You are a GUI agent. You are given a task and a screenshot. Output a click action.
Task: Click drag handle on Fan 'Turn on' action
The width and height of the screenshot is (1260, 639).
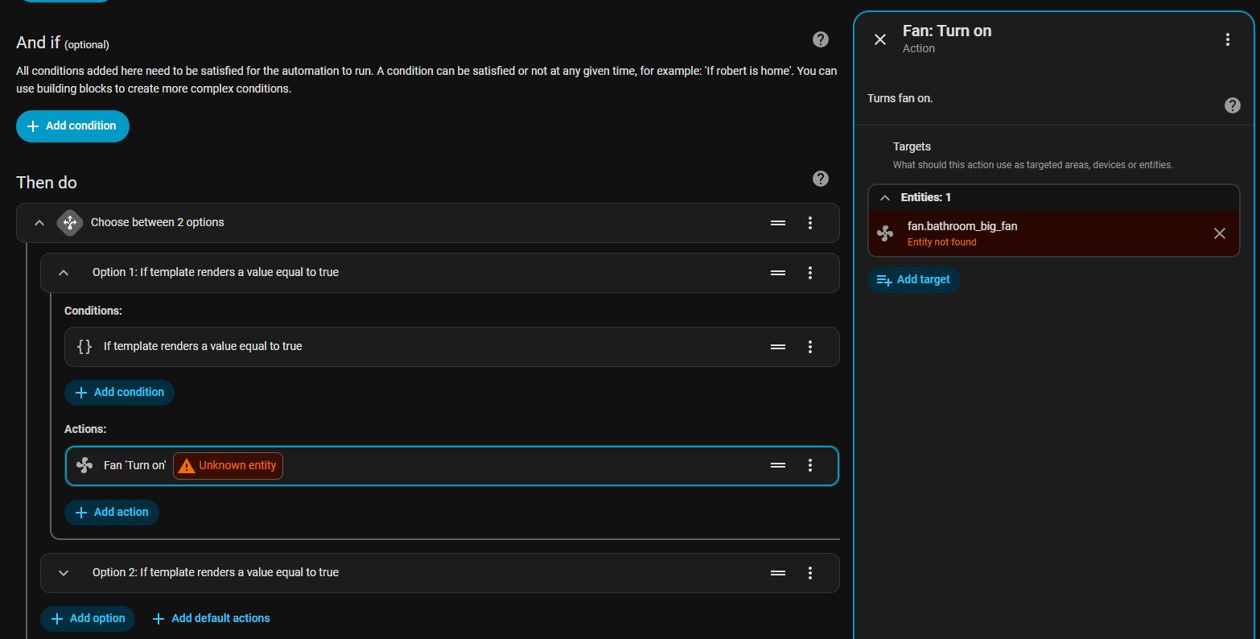777,465
